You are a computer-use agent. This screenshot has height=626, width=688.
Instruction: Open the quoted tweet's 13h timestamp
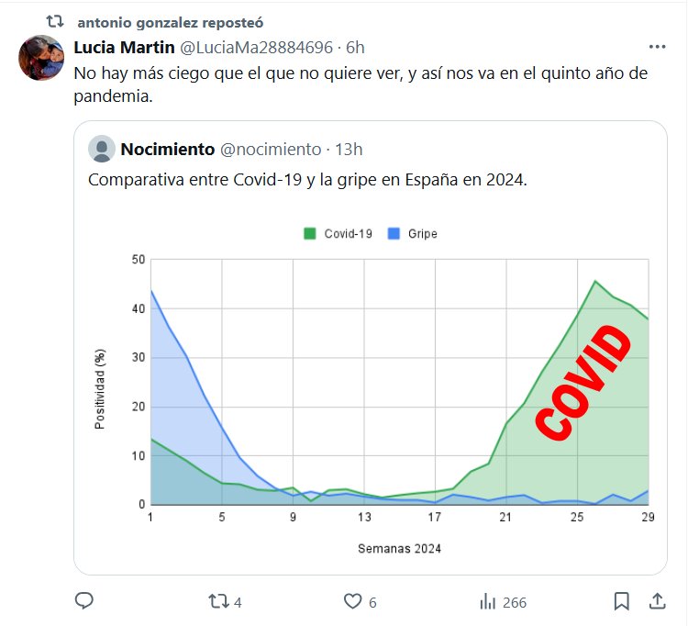tap(350, 149)
